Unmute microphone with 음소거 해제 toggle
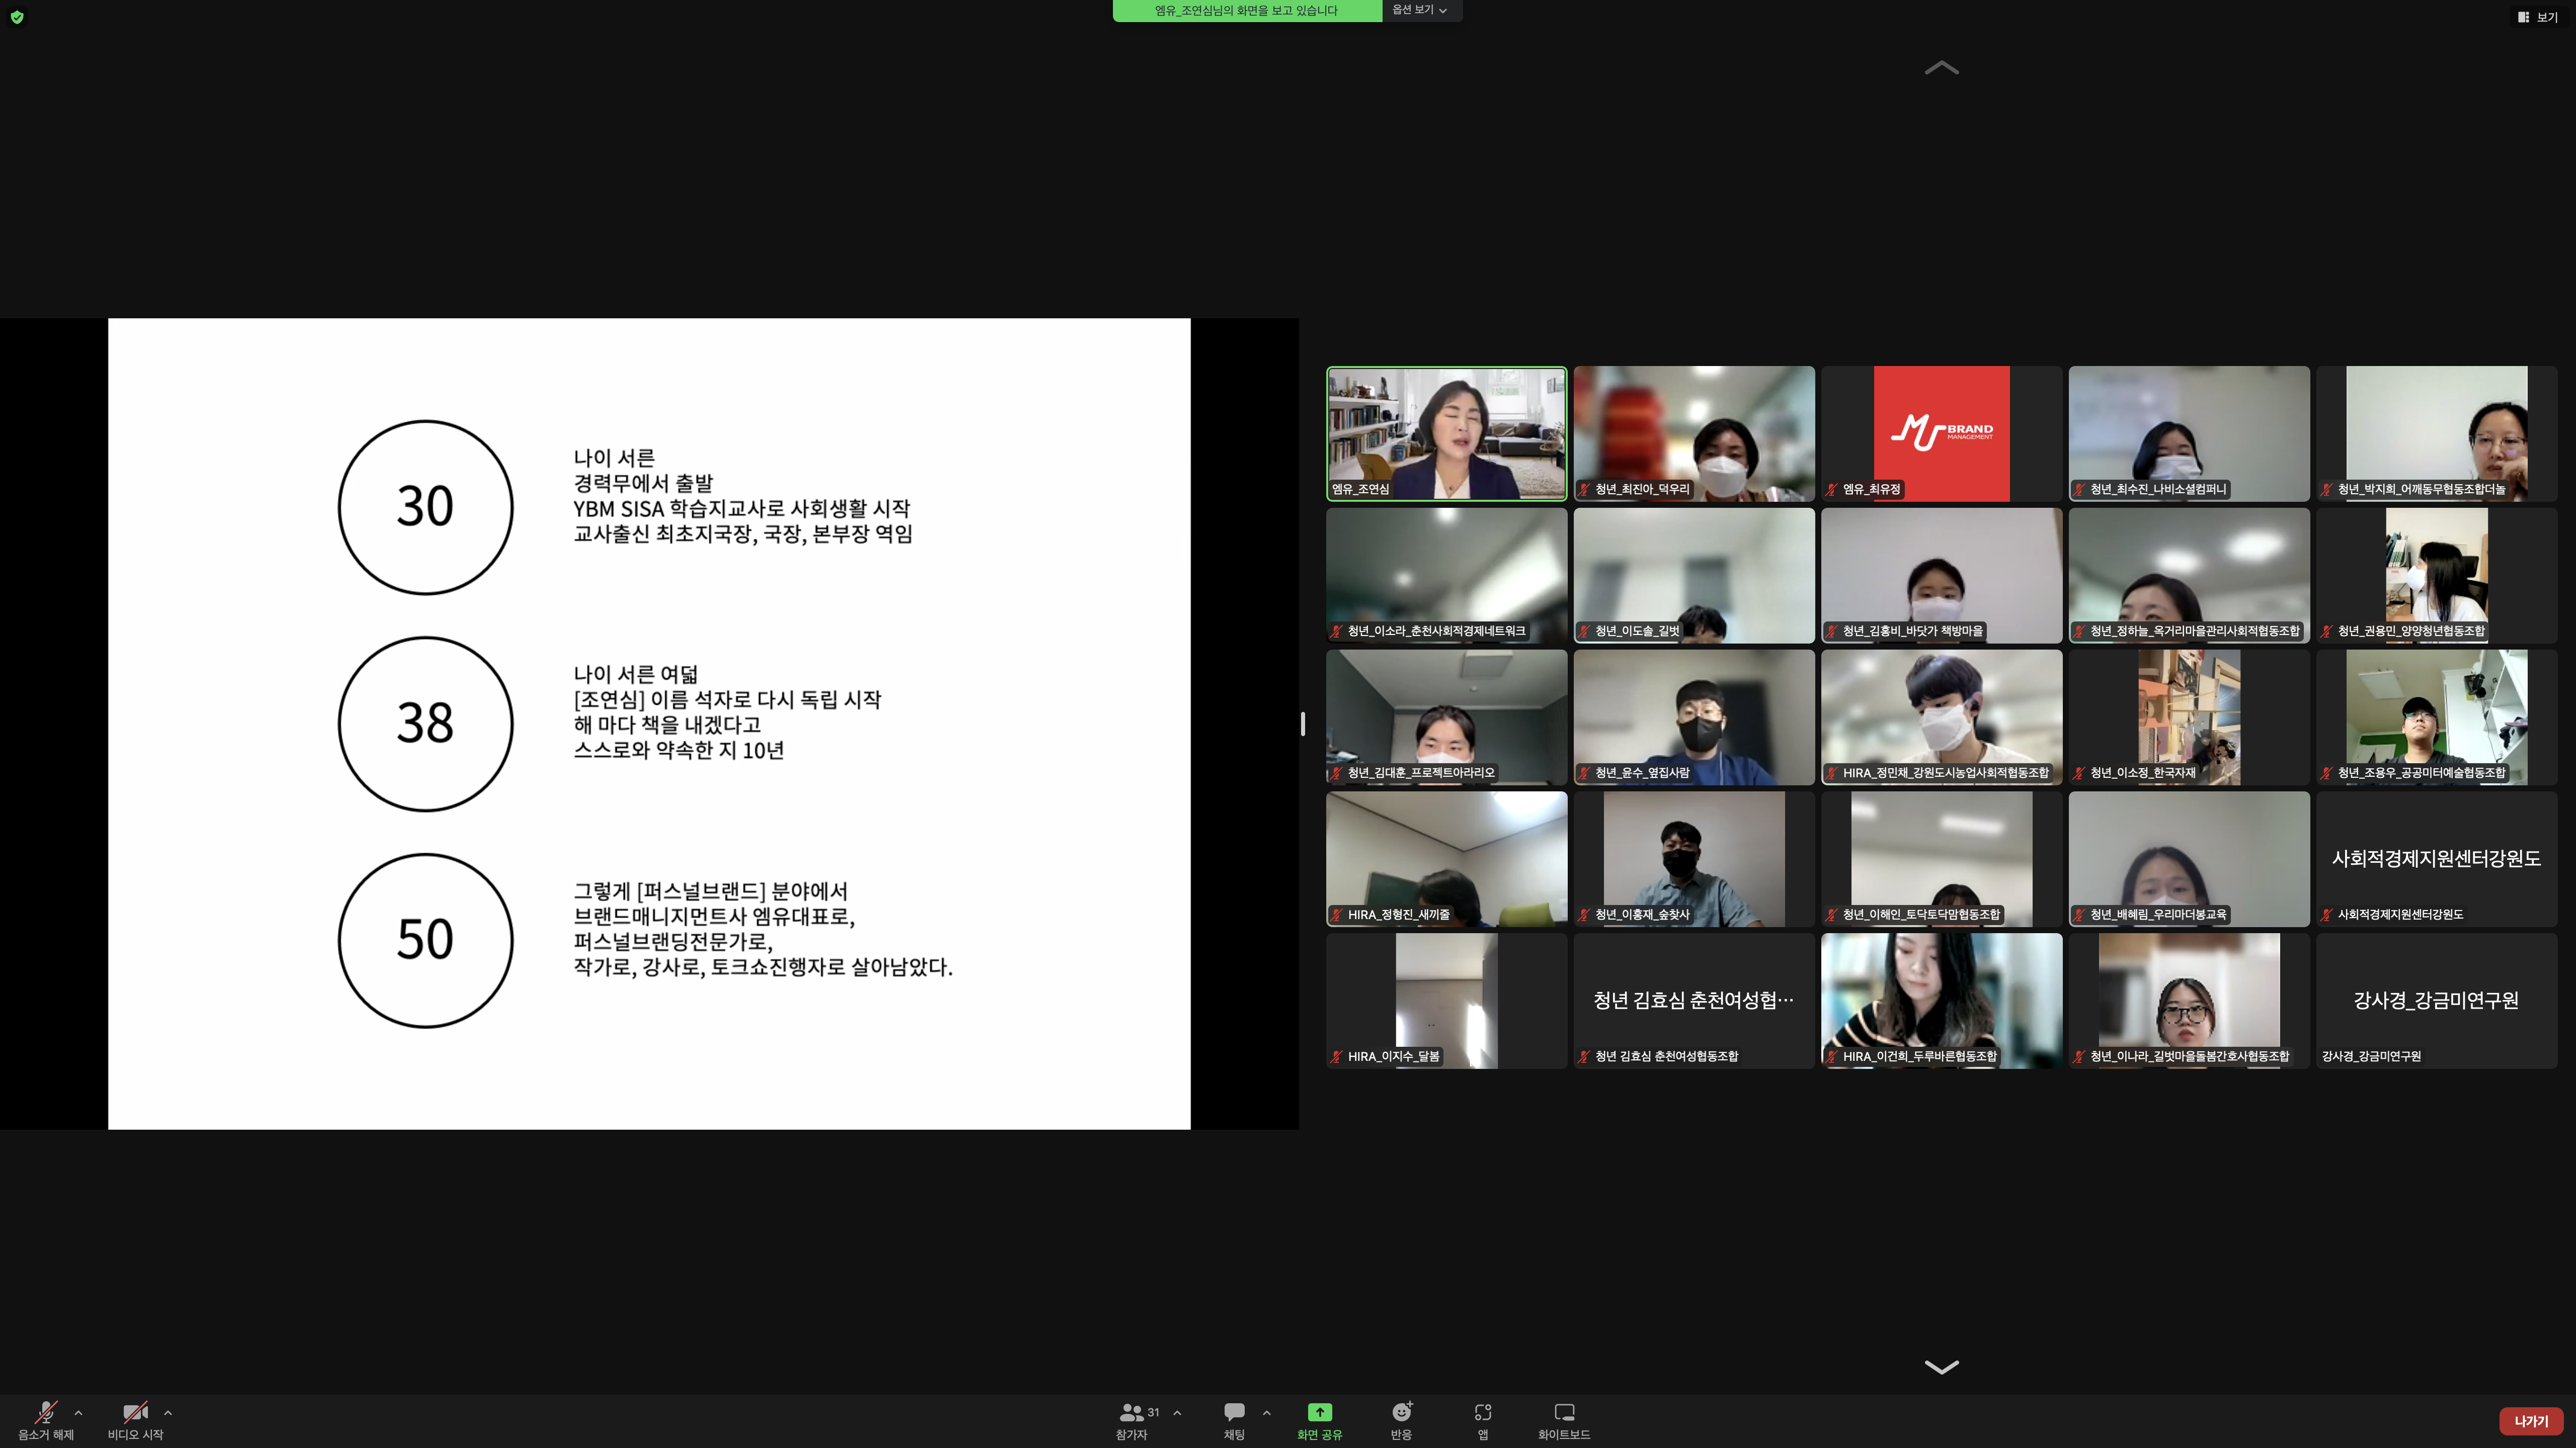 46,1412
